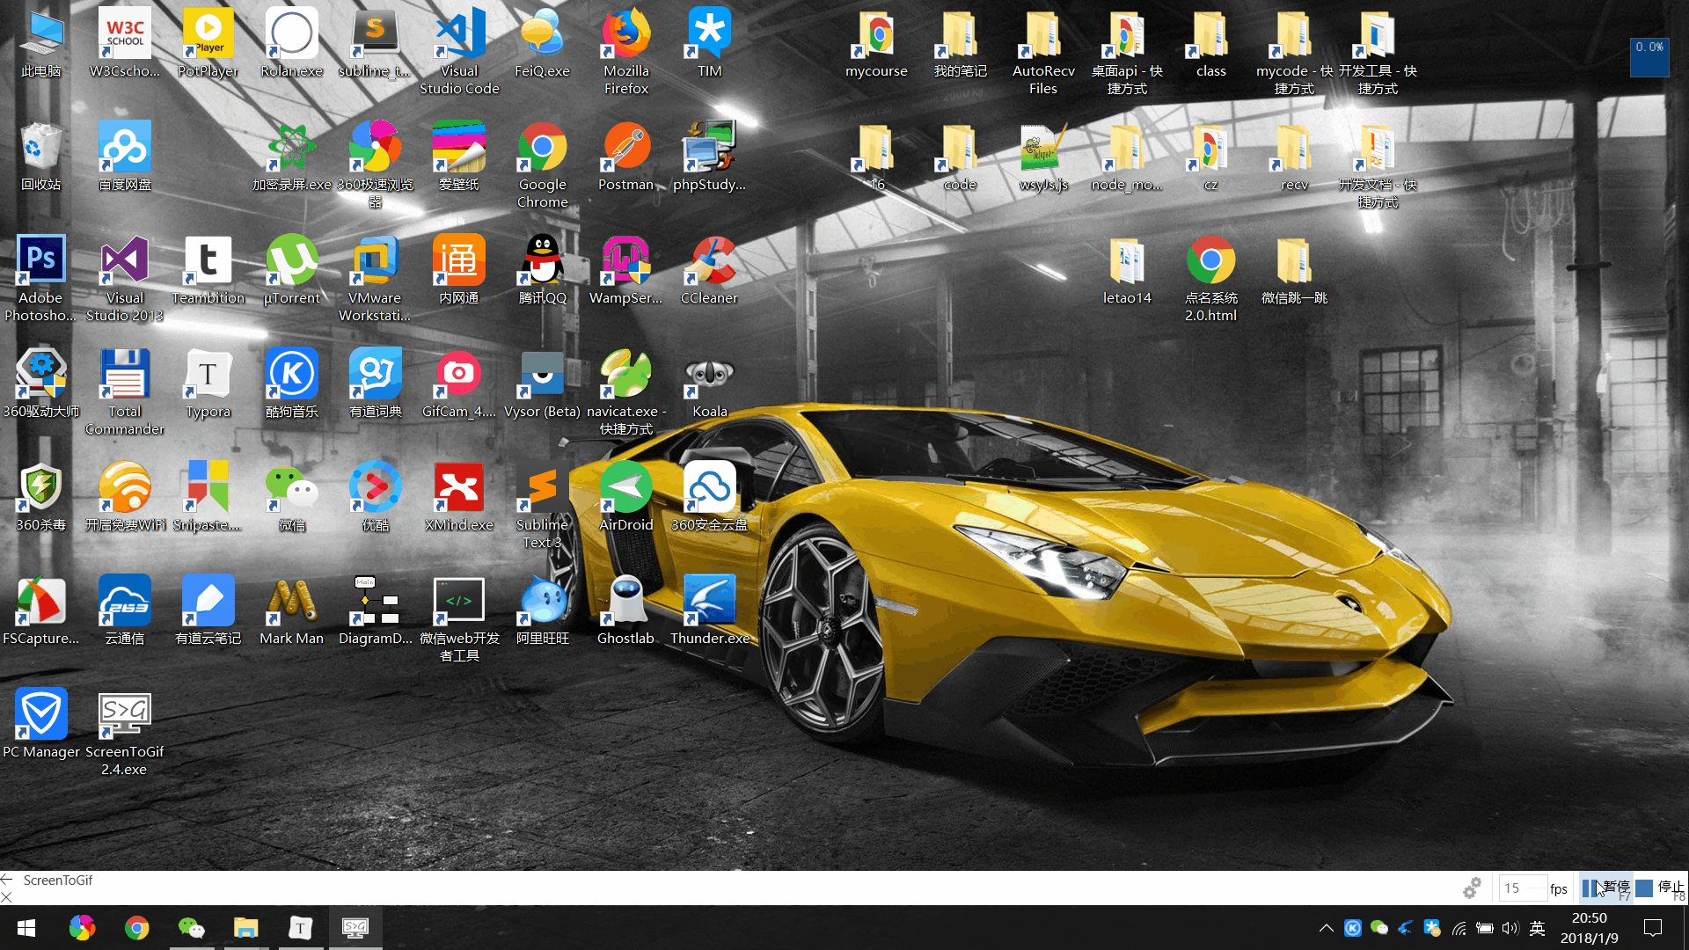Open the Windows notification action center
The width and height of the screenshot is (1689, 950).
click(1653, 928)
